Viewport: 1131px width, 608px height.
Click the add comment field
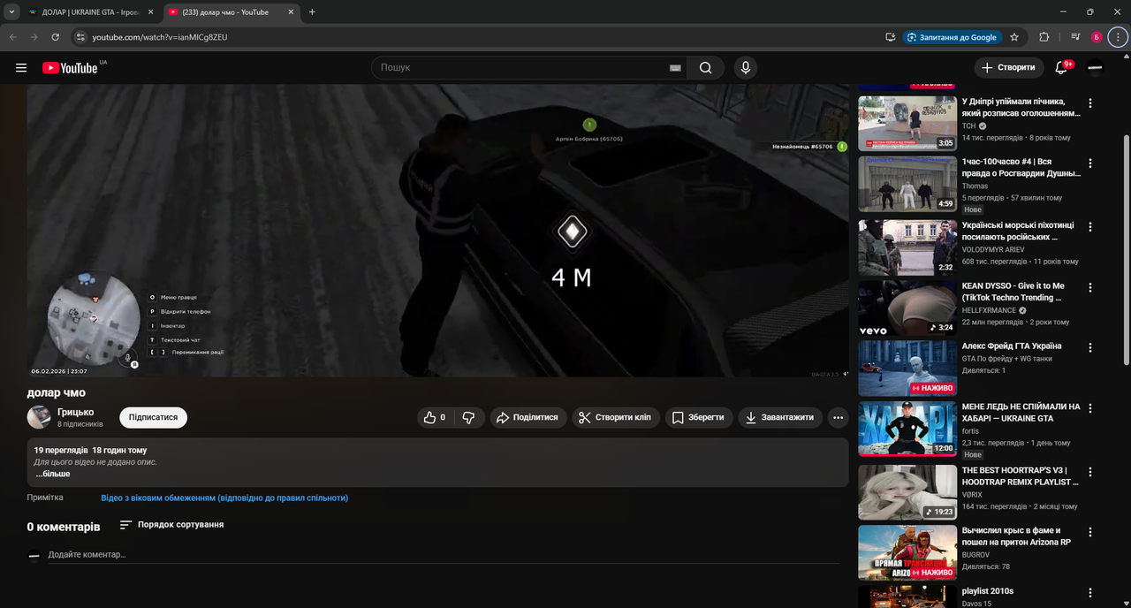click(444, 555)
